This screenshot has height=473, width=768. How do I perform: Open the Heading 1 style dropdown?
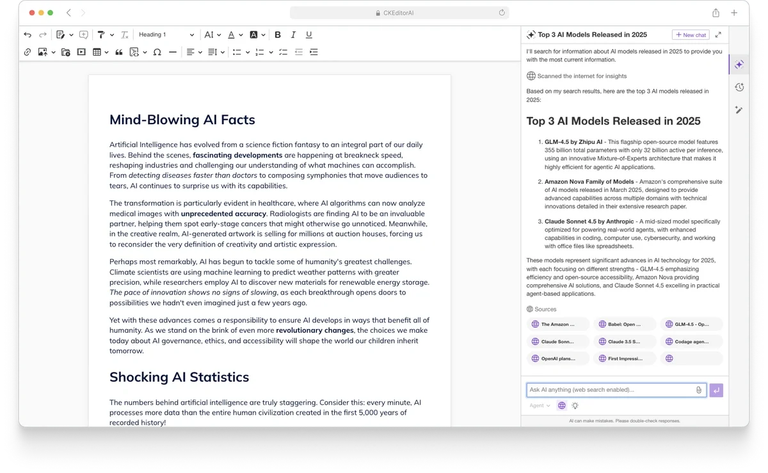coord(166,35)
